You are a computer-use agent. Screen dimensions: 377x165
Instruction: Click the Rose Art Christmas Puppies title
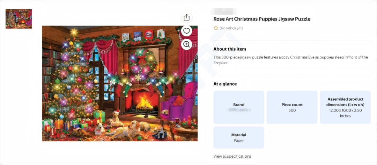tap(262, 19)
